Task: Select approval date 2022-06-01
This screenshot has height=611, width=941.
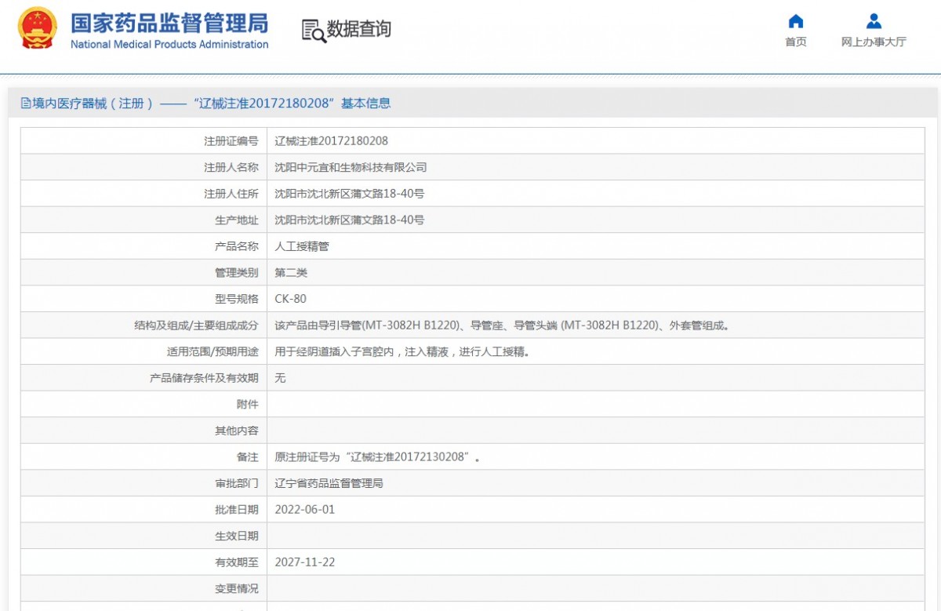Action: coord(305,510)
